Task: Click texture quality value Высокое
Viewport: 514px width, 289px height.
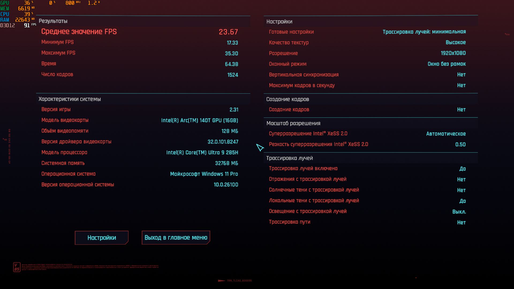Action: 456,43
